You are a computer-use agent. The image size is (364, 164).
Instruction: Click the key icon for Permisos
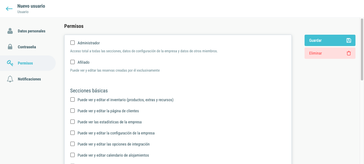tap(10, 63)
